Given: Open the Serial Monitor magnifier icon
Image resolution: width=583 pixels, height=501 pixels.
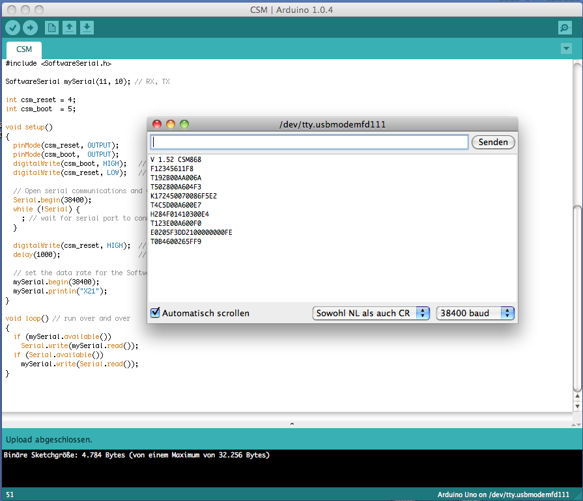Looking at the screenshot, I should coord(565,27).
